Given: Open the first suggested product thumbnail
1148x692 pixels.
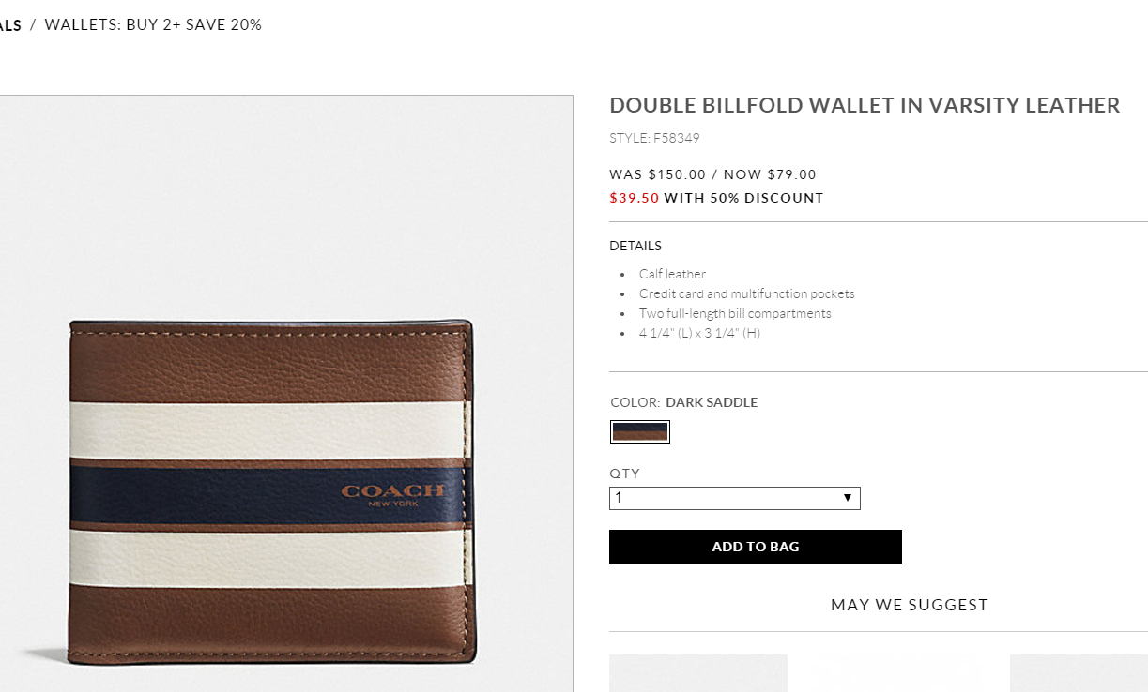Looking at the screenshot, I should [697, 673].
